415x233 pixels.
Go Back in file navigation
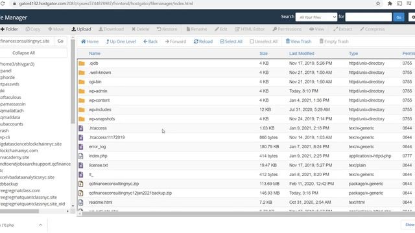150,41
